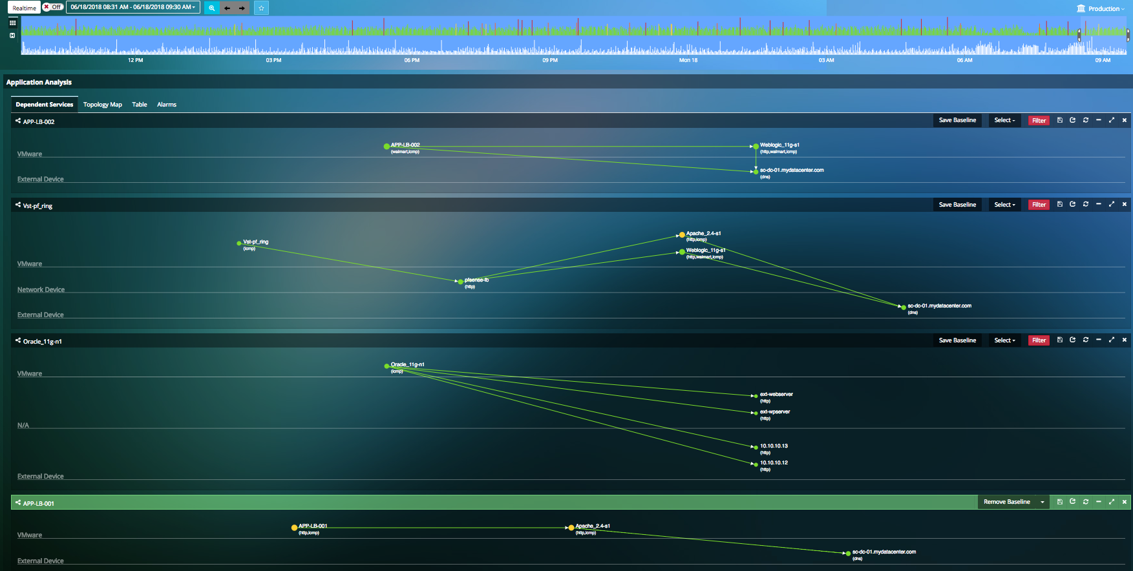This screenshot has width=1133, height=571.
Task: Click the Realtime button
Action: click(25, 8)
